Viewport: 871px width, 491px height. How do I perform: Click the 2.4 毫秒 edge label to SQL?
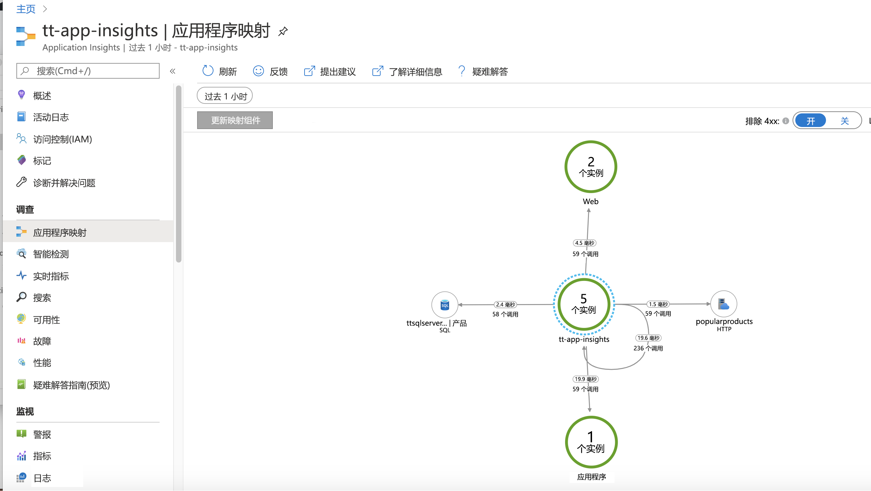[x=505, y=304]
